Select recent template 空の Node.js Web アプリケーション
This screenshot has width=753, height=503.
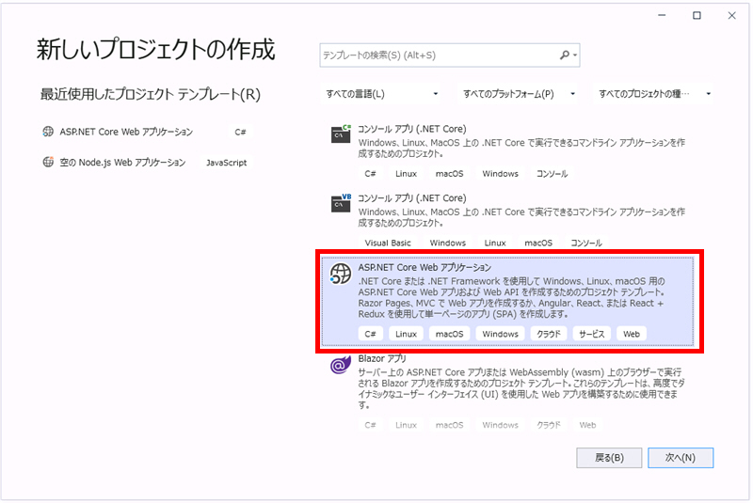[x=122, y=163]
